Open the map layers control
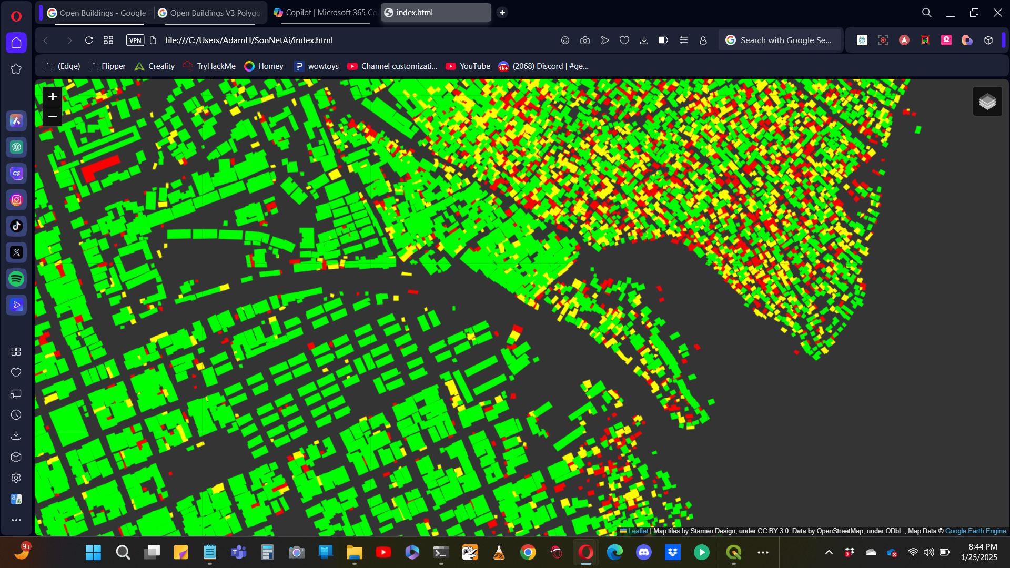This screenshot has width=1010, height=568. tap(987, 102)
